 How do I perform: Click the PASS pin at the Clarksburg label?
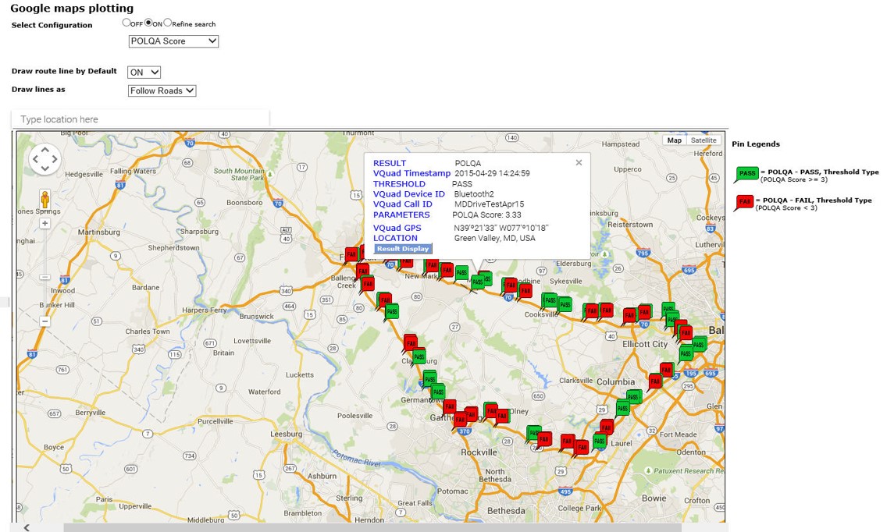[x=419, y=356]
